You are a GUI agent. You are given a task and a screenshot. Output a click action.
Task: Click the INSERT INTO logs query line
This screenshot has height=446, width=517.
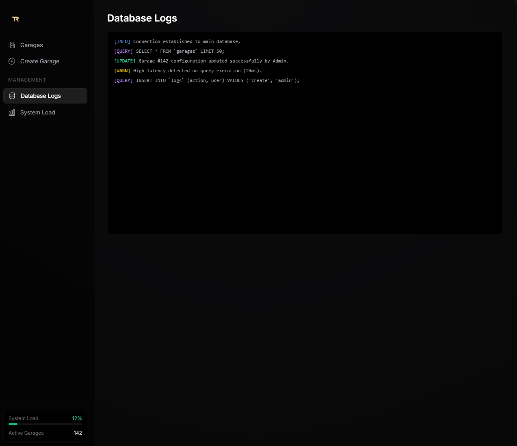click(207, 80)
